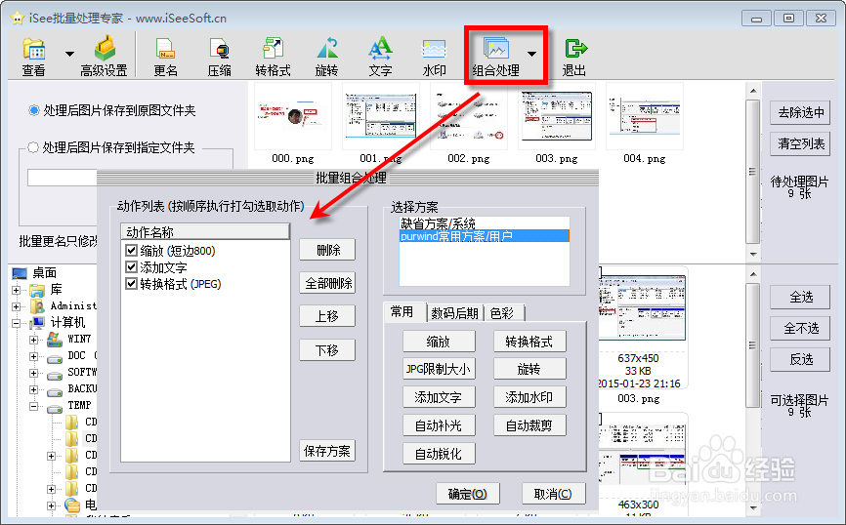Click the 全不选 deselect all button
Viewport: 846px width, 525px height.
tap(800, 328)
